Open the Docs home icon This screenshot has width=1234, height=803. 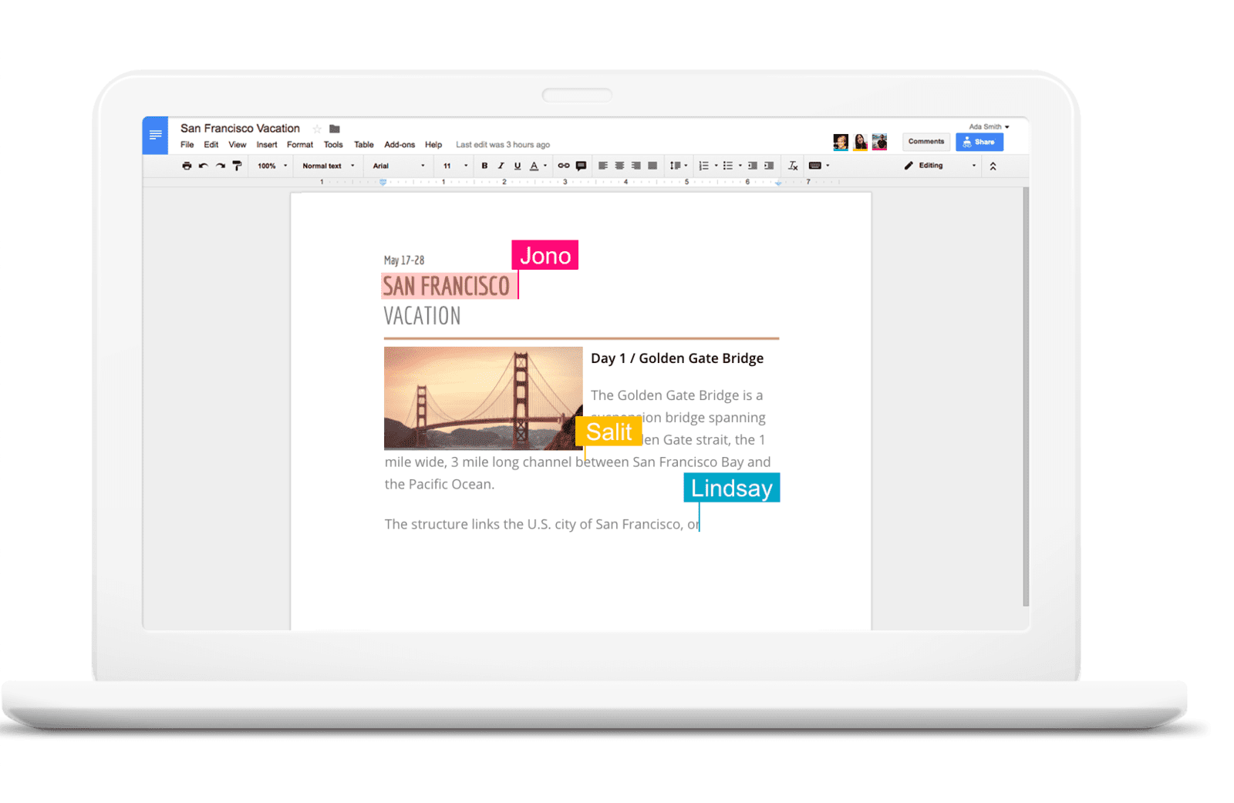tap(155, 136)
